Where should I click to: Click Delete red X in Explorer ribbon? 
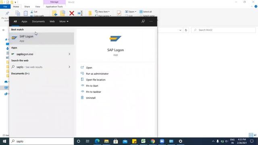coord(72,13)
